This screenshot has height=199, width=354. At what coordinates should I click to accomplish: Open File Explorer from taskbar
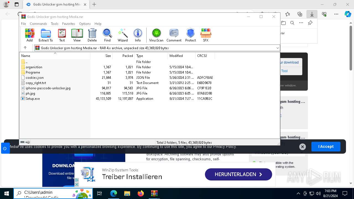[127, 193]
